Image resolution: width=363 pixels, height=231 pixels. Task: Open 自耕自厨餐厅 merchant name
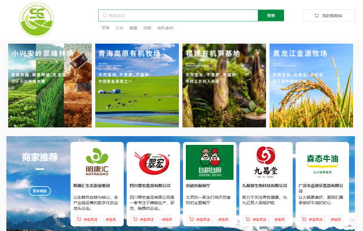point(198,186)
